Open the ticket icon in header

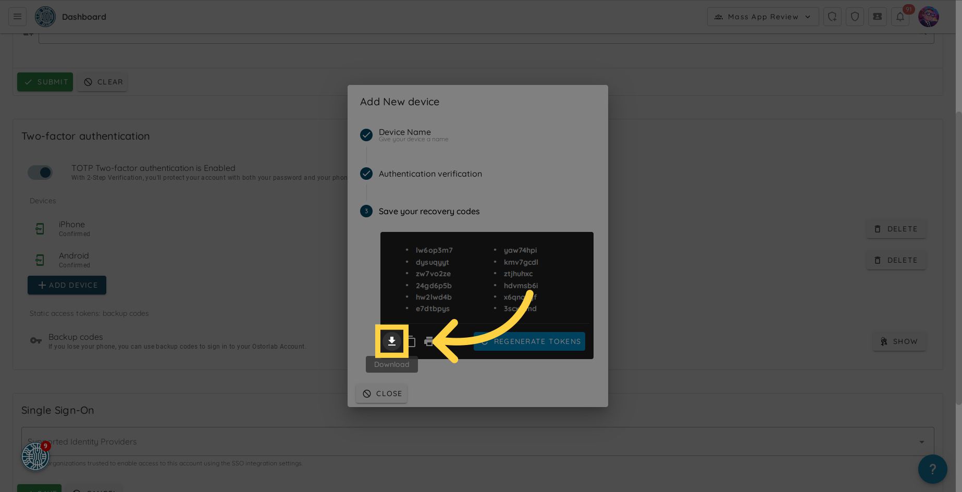tap(878, 17)
